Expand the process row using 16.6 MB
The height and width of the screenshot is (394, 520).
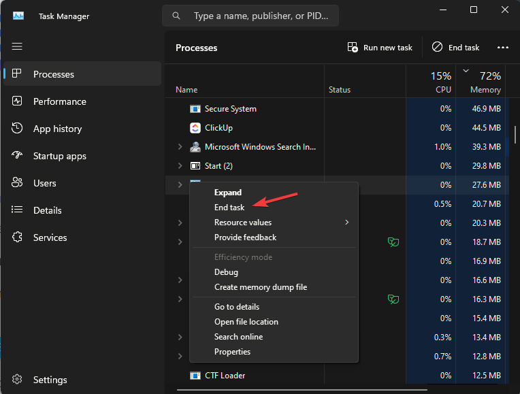pos(180,280)
